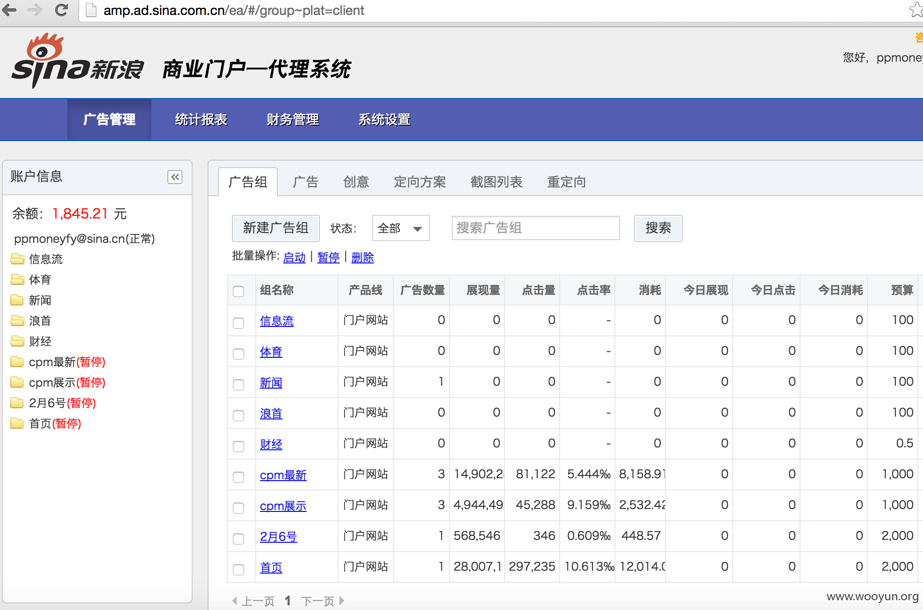Click folder icon beside 首页(暂停)

(x=17, y=423)
